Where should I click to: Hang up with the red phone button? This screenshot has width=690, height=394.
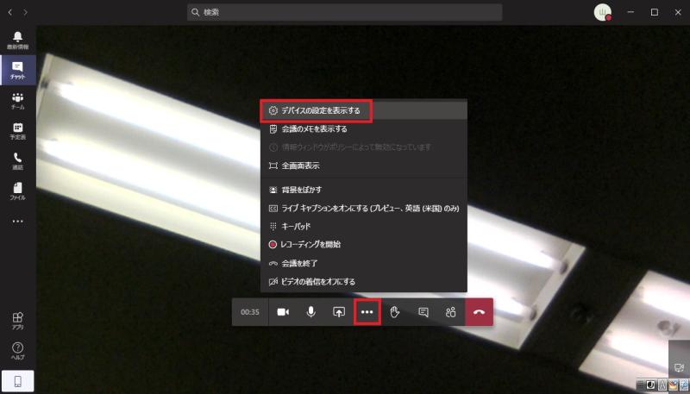[x=480, y=312]
